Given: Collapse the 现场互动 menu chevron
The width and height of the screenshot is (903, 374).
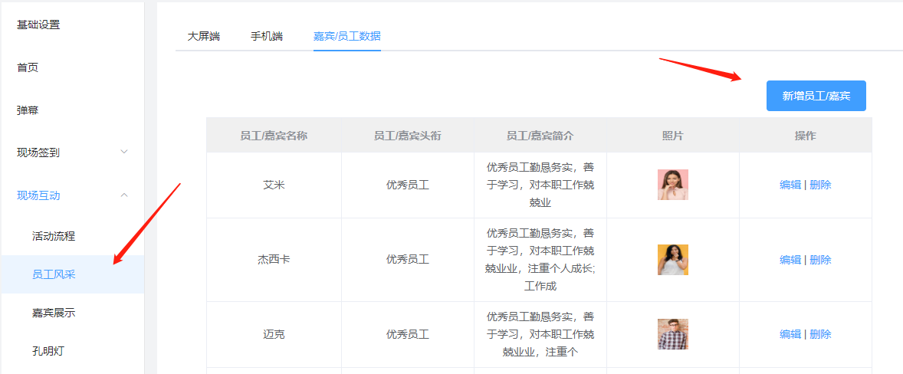Looking at the screenshot, I should pos(124,195).
